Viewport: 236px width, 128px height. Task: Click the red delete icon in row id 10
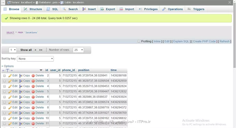pyautogui.click(x=33, y=118)
